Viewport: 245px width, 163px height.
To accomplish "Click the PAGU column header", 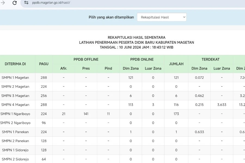I will 44,64.
